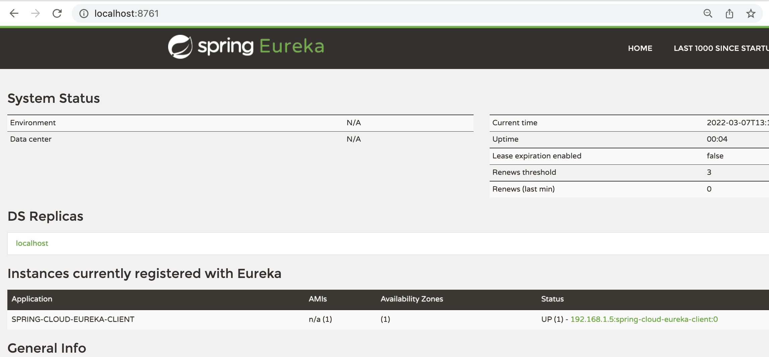Click the Availability Zones column header
The image size is (769, 357).
tap(412, 299)
